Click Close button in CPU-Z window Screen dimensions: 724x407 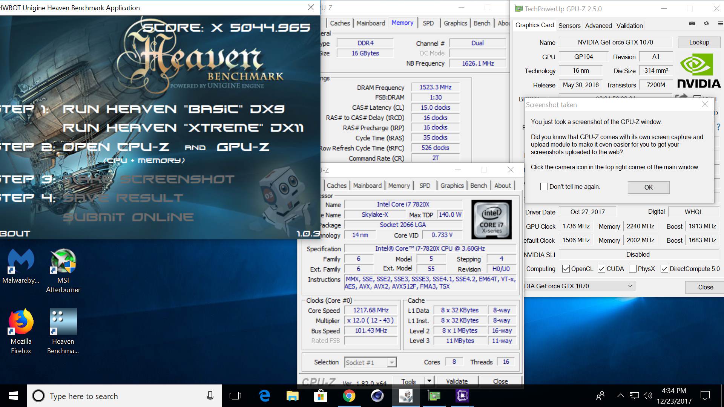(x=500, y=381)
